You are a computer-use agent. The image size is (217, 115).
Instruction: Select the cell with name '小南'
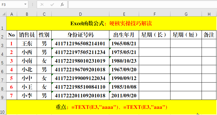pyautogui.click(x=27, y=61)
